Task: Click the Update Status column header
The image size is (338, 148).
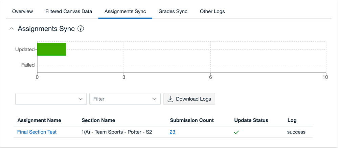Action: point(251,120)
